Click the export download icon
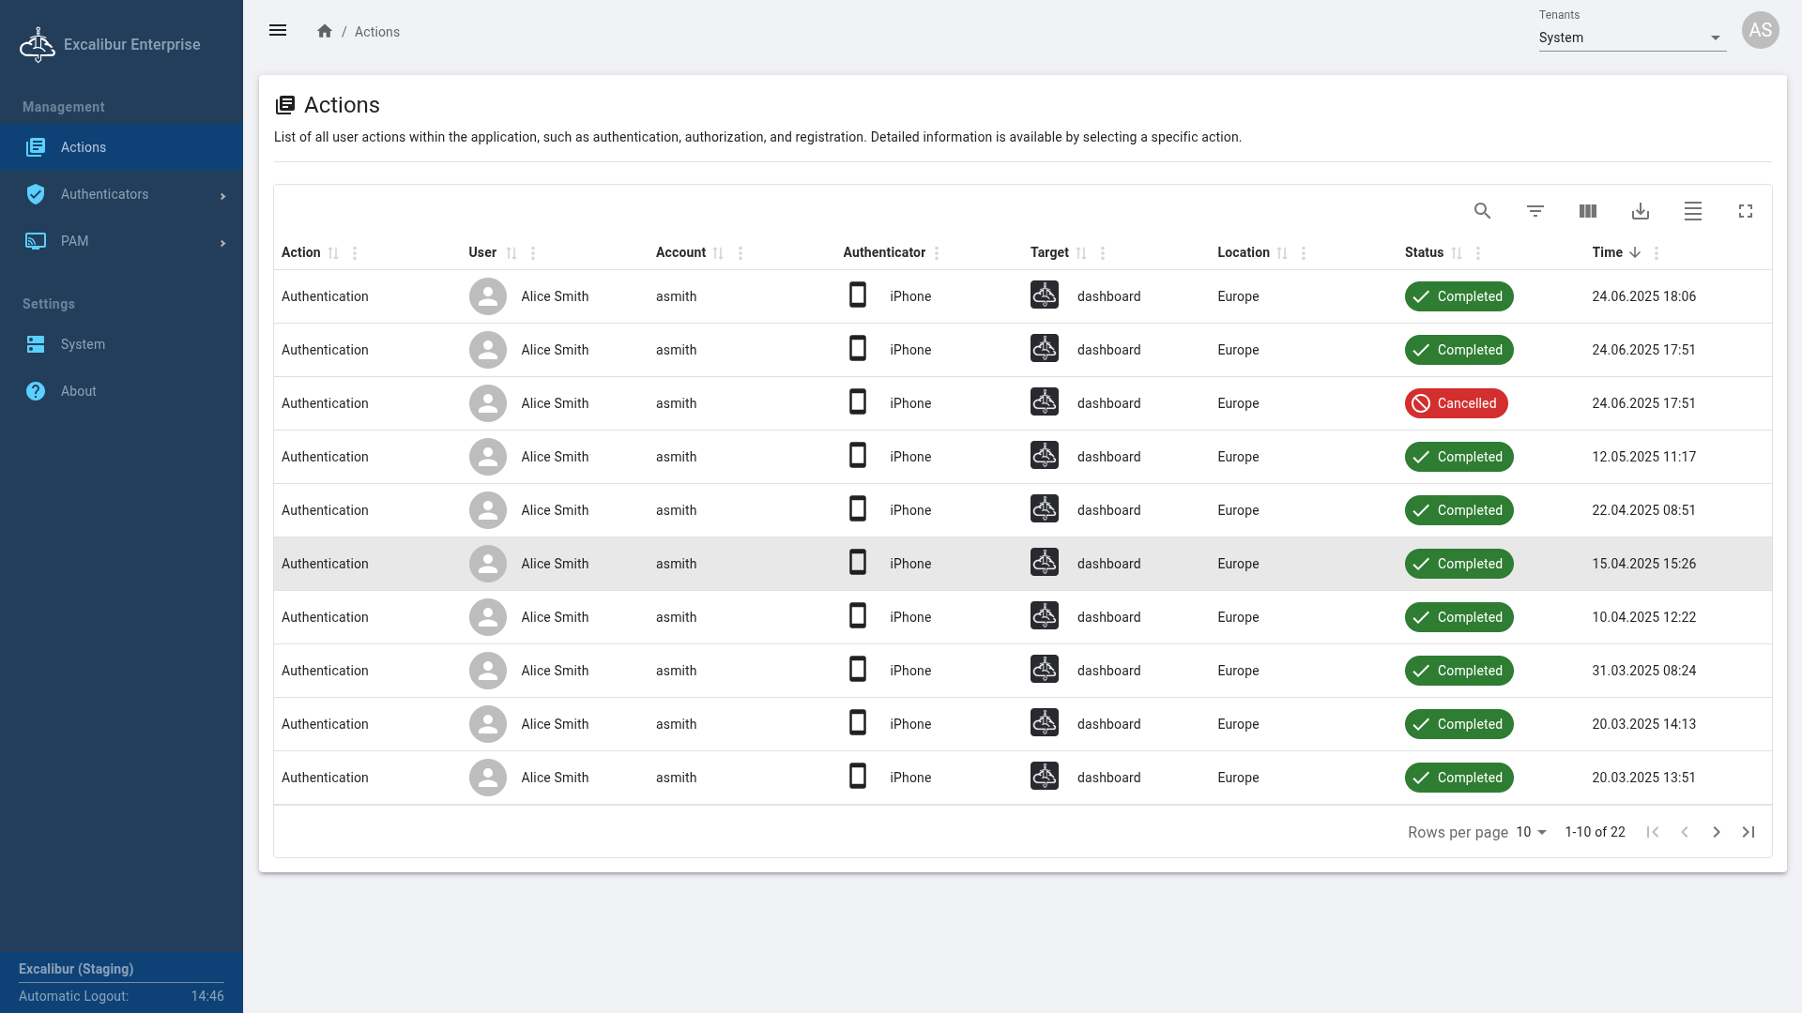Screen dimensions: 1802x1013 [1640, 211]
